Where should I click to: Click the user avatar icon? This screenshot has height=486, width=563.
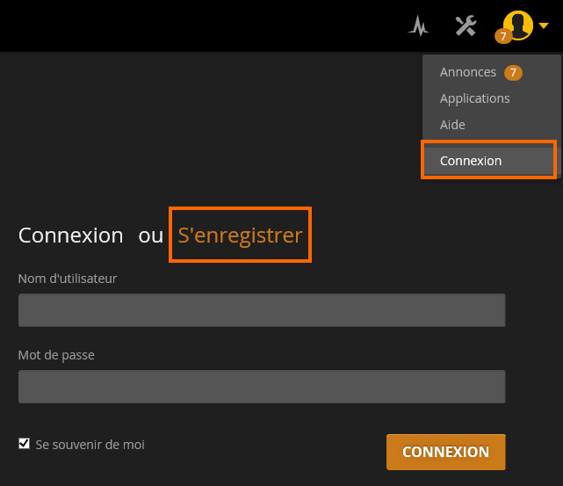(x=518, y=24)
